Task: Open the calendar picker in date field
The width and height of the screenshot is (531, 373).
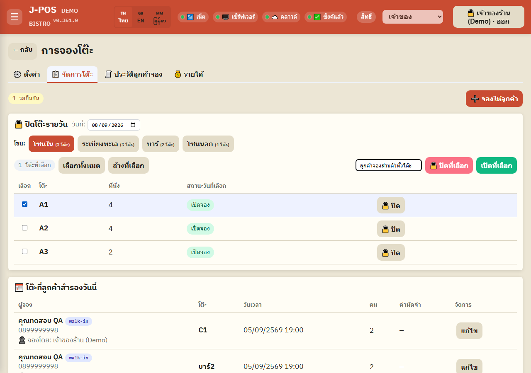Action: (133, 125)
